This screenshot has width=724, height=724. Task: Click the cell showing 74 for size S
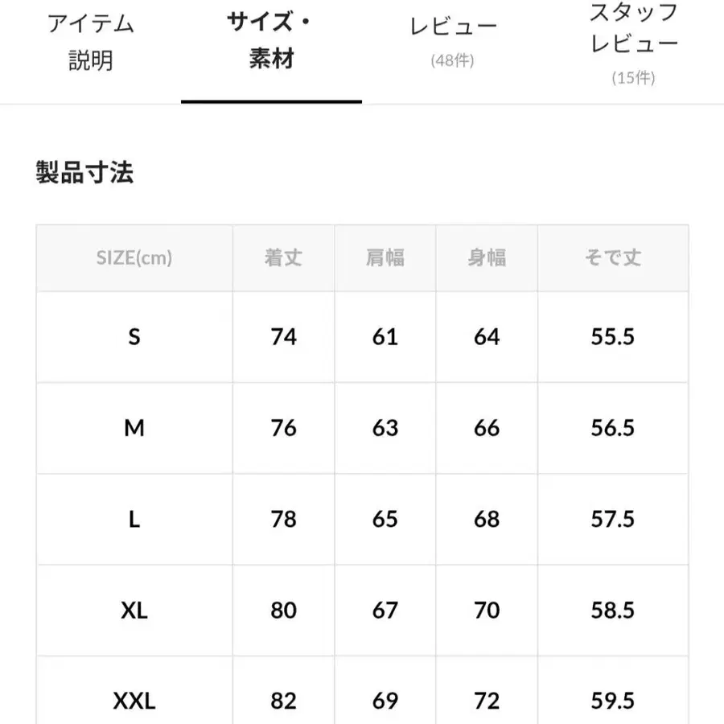(282, 336)
